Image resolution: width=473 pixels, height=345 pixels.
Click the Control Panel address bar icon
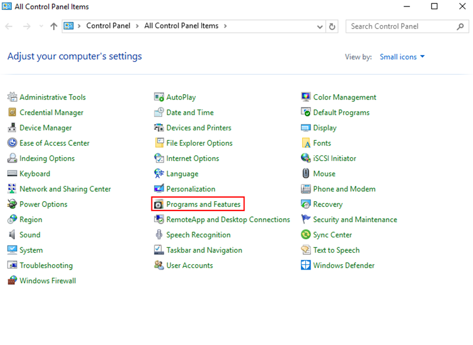click(68, 26)
